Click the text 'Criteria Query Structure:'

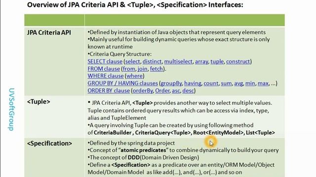pyautogui.click(x=120, y=54)
